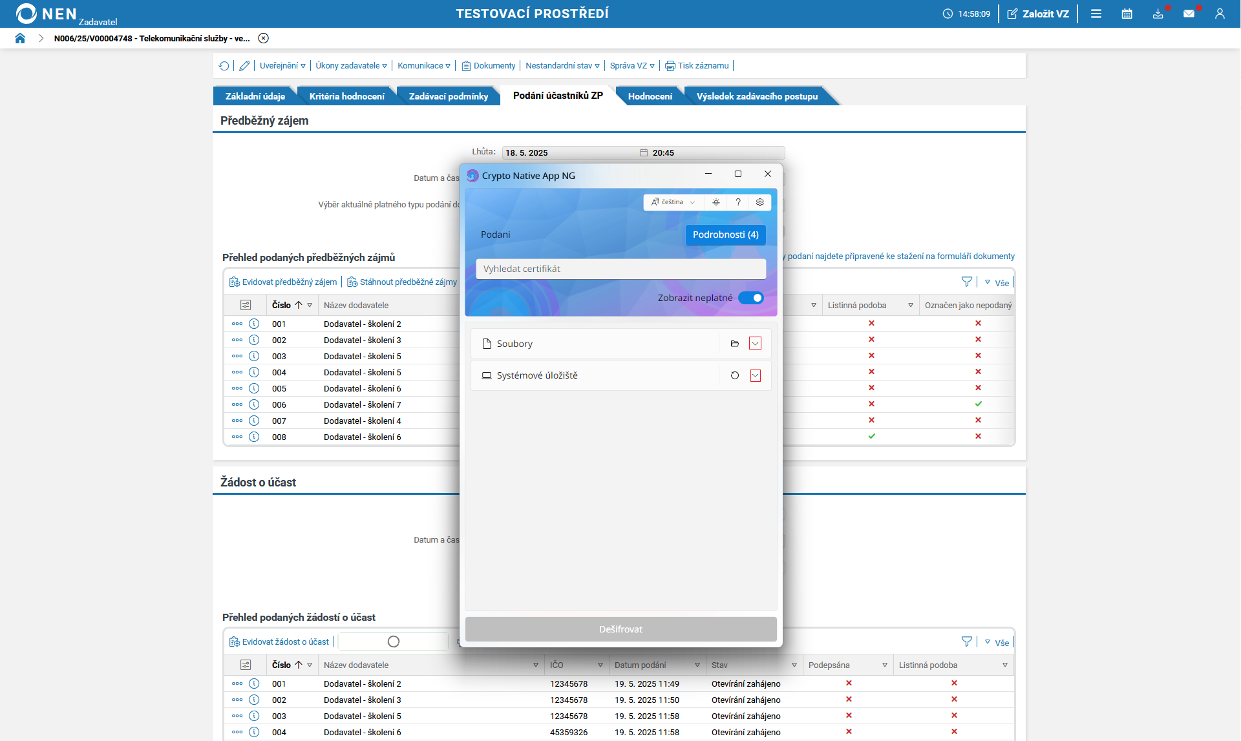Browse files via Soubory folder icon
This screenshot has height=741, width=1241.
coord(734,344)
